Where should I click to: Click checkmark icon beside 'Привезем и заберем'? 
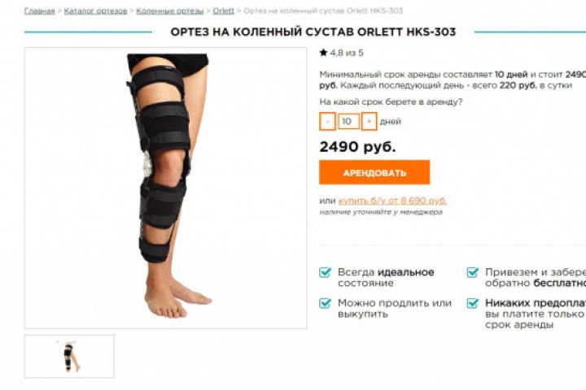tap(473, 272)
